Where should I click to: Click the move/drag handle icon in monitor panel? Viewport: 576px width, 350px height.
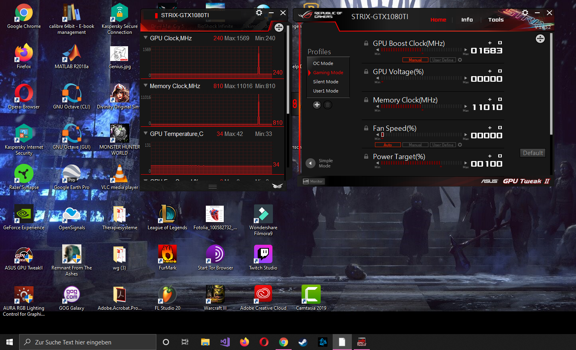point(279,28)
